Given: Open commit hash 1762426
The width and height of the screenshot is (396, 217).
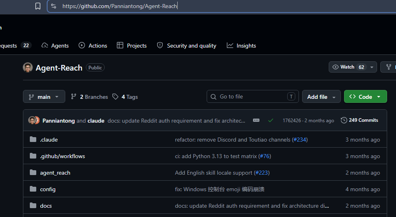Looking at the screenshot, I should pos(292,121).
